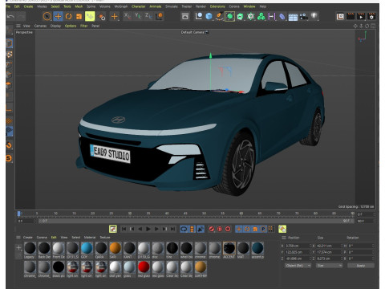Open the Edit menu
The height and width of the screenshot is (289, 385).
[17, 6]
